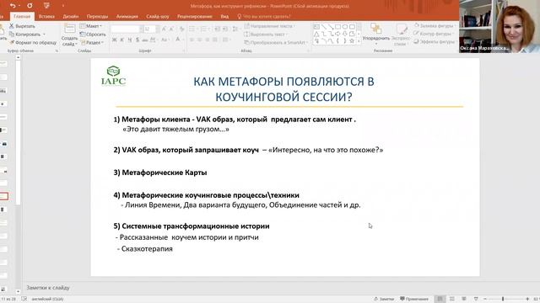Image resolution: width=540 pixels, height=303 pixels.
Task: Click the Redo/Repeat circular arrow icon
Action: [x=30, y=6]
